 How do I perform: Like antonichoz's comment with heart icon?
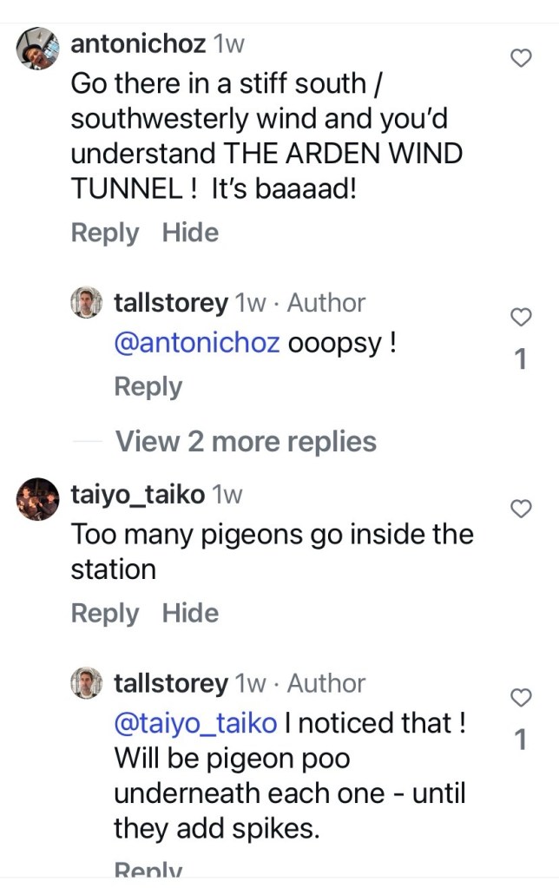[520, 58]
